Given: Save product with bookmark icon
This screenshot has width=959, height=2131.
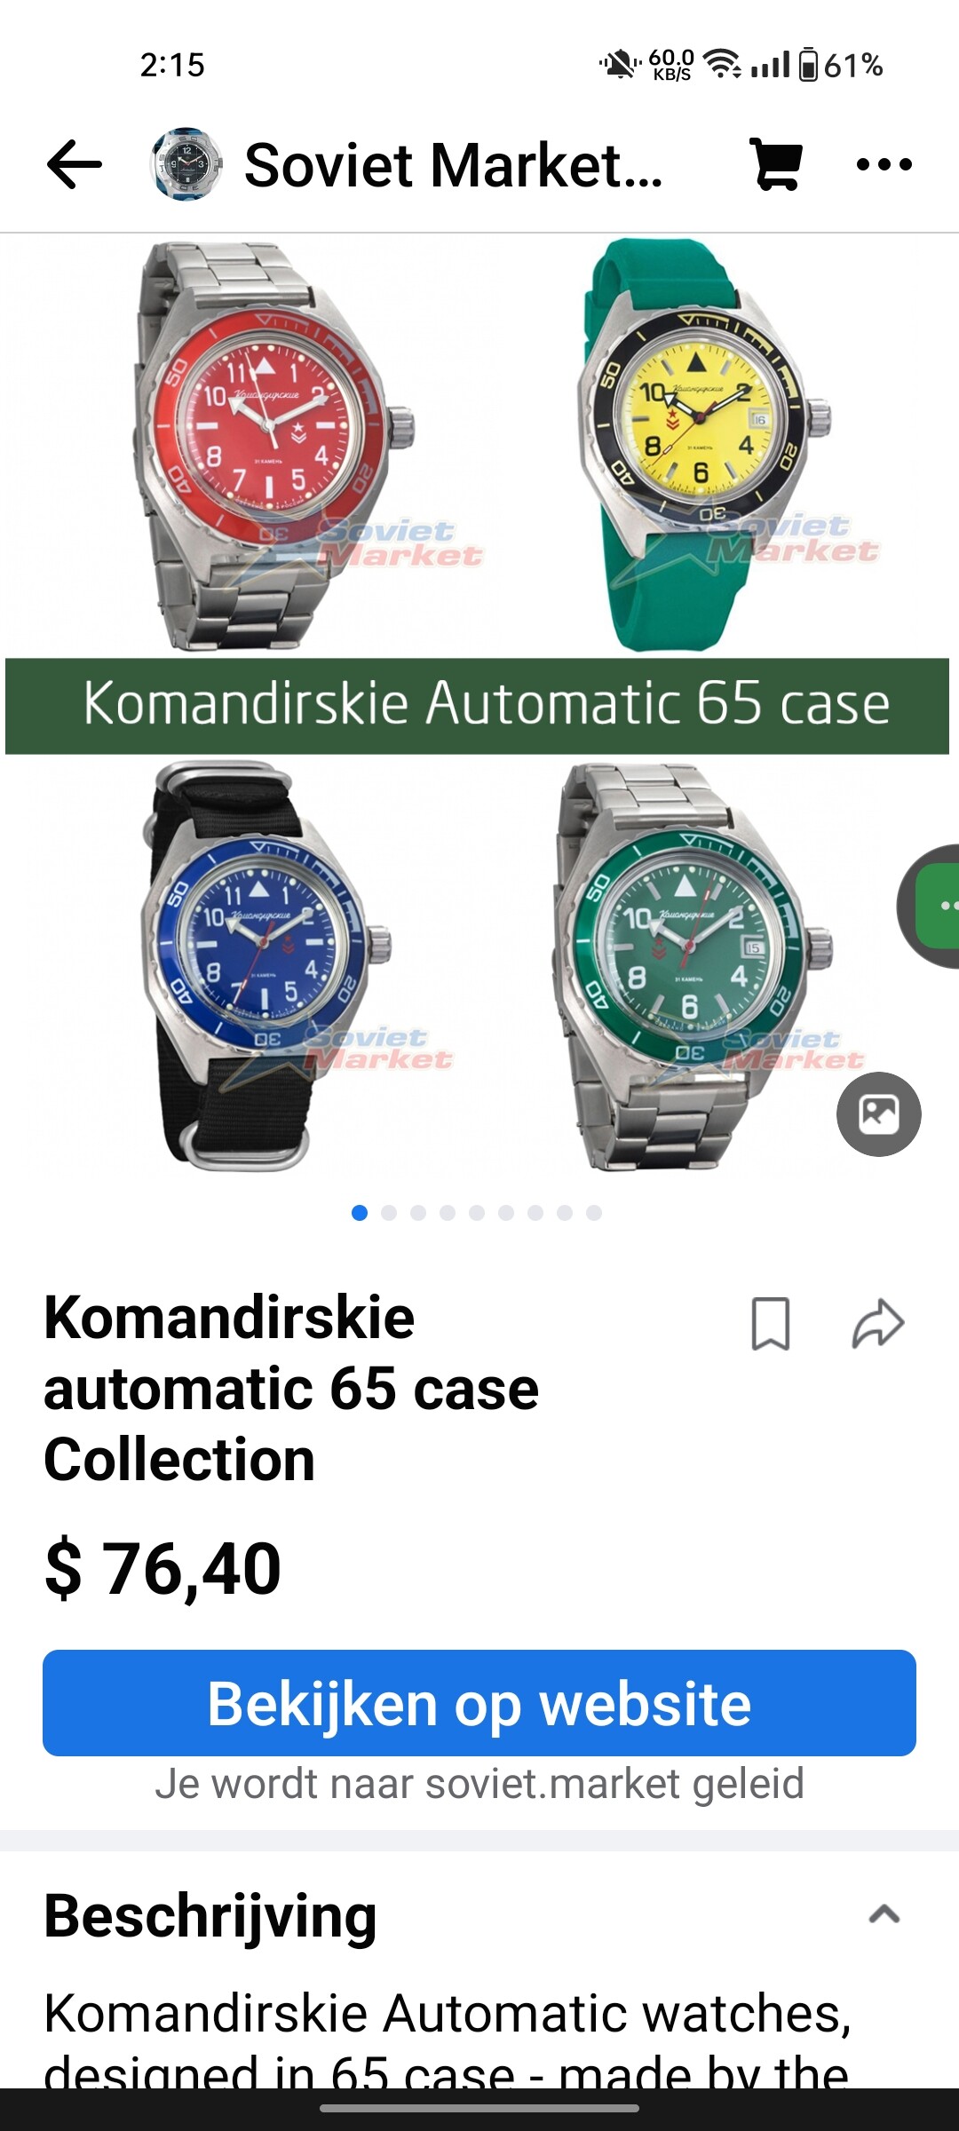Looking at the screenshot, I should (x=770, y=1324).
